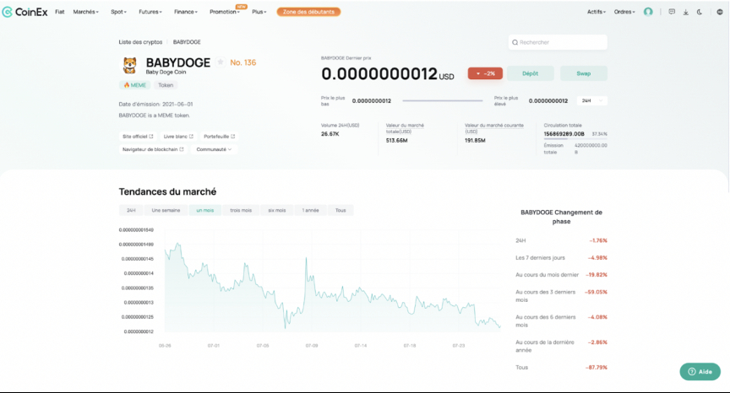Toggle dark mode moon icon
730x393 pixels.
pos(700,12)
